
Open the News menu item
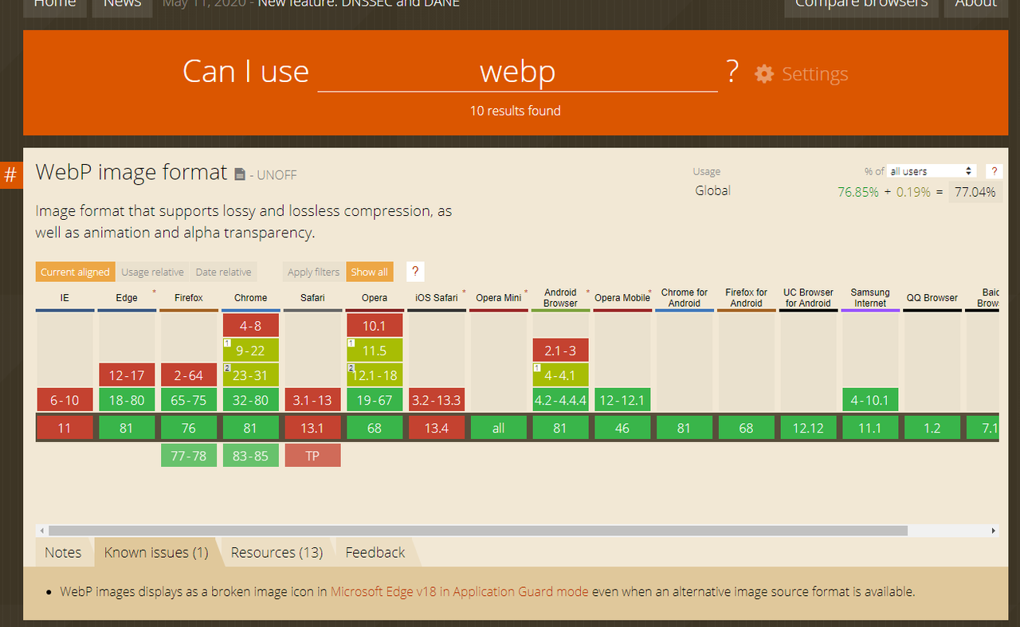(x=122, y=6)
